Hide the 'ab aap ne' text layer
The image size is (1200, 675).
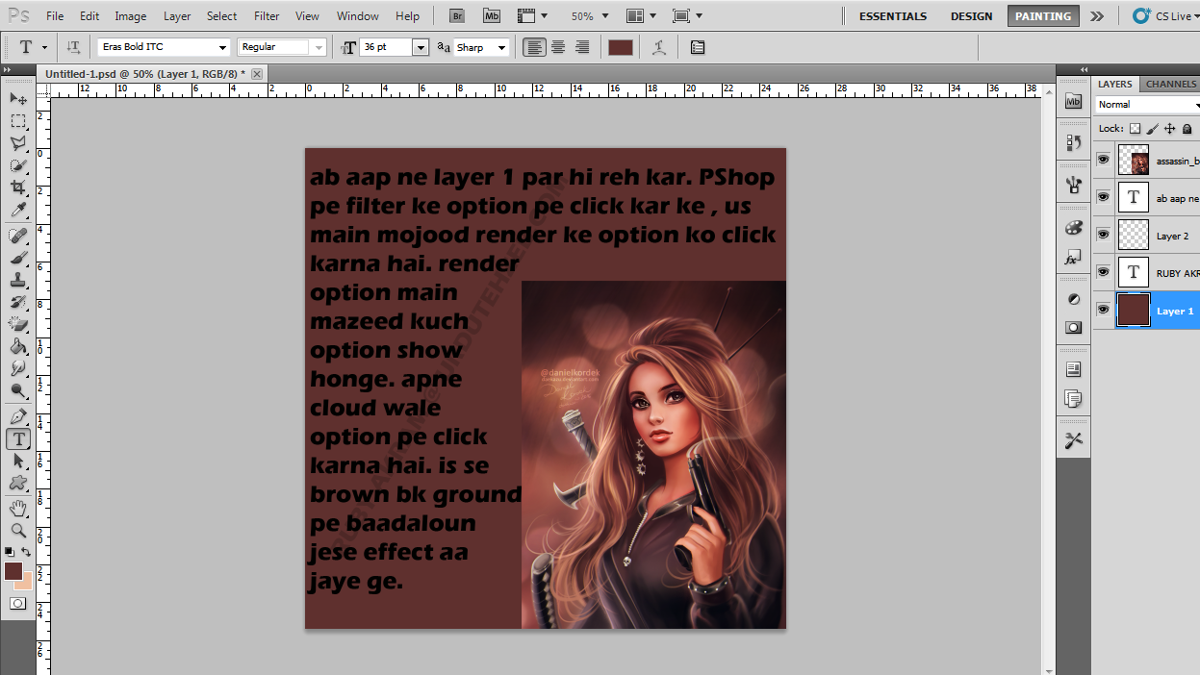tap(1103, 197)
